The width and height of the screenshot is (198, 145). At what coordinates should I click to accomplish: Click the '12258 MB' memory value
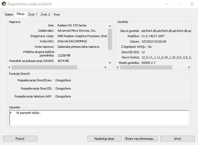coord(64,55)
